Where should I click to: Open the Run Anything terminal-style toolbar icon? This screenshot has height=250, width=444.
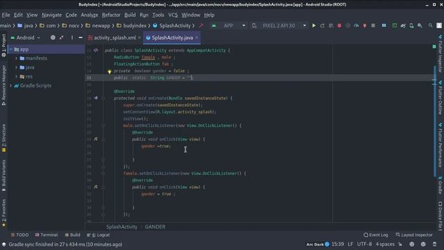(394, 26)
